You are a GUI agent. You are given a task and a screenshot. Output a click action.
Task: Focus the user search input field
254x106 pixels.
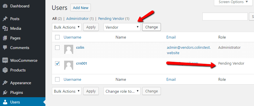pos(225,16)
